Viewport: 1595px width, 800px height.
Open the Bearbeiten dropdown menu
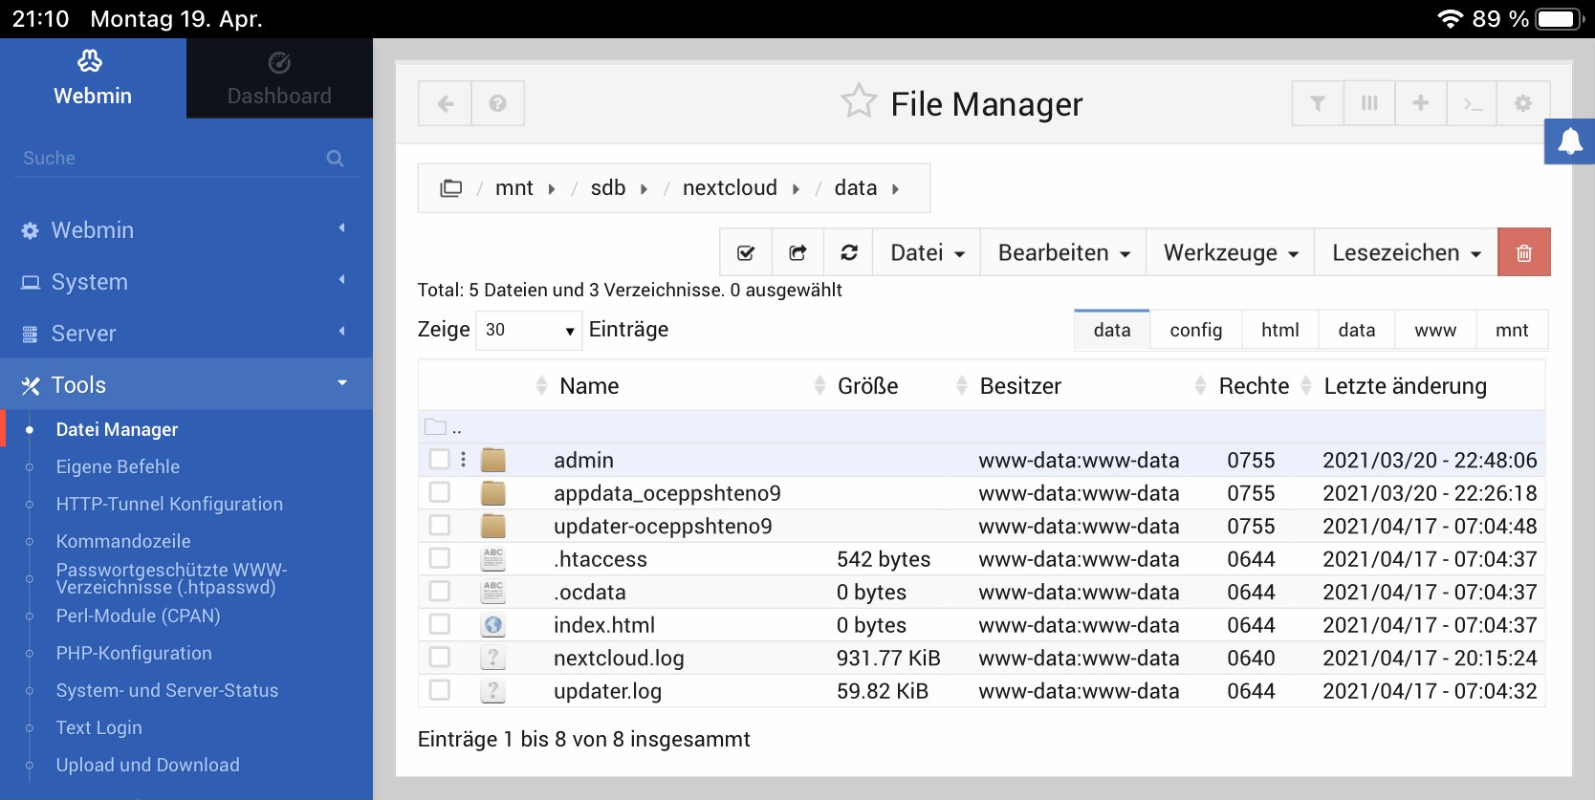(1063, 252)
